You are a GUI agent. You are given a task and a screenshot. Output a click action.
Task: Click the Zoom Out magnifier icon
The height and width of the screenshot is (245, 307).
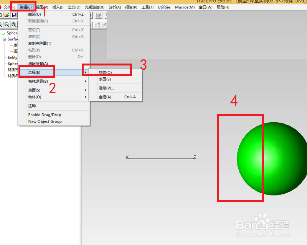(7, 24)
